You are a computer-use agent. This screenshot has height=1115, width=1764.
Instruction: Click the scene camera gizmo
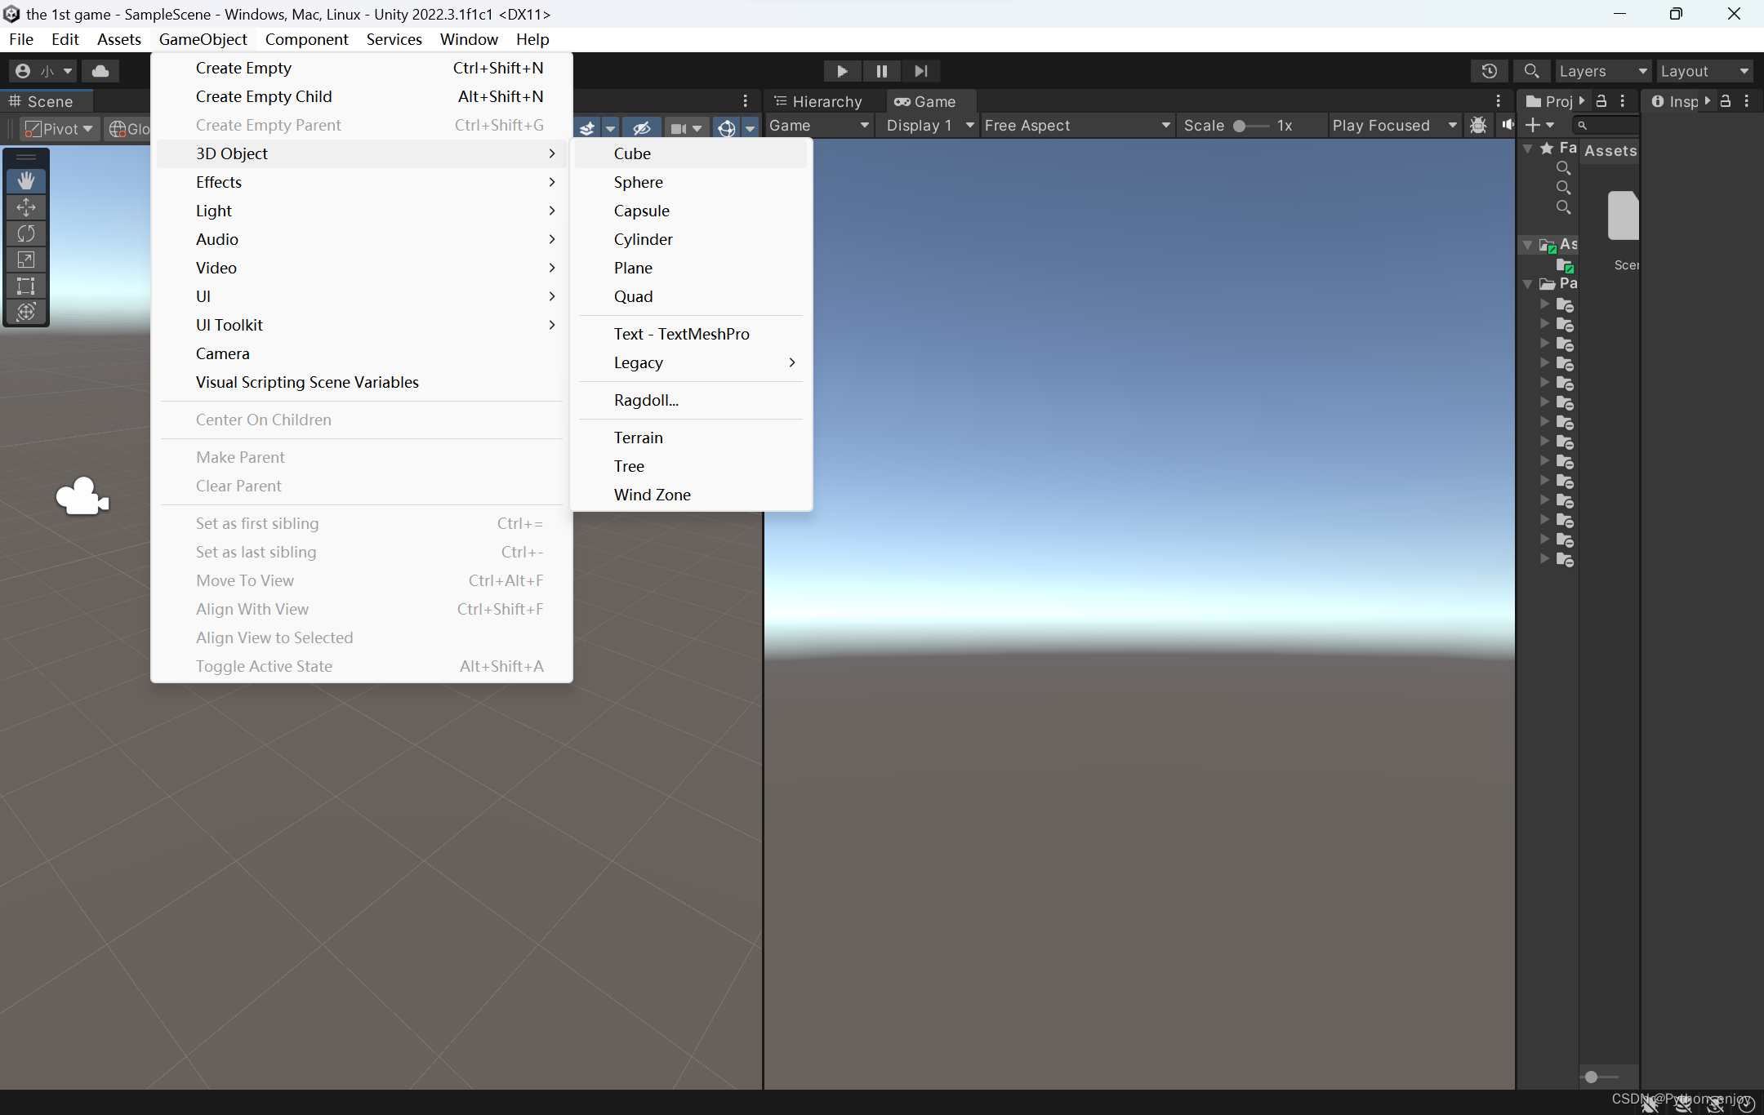point(82,496)
